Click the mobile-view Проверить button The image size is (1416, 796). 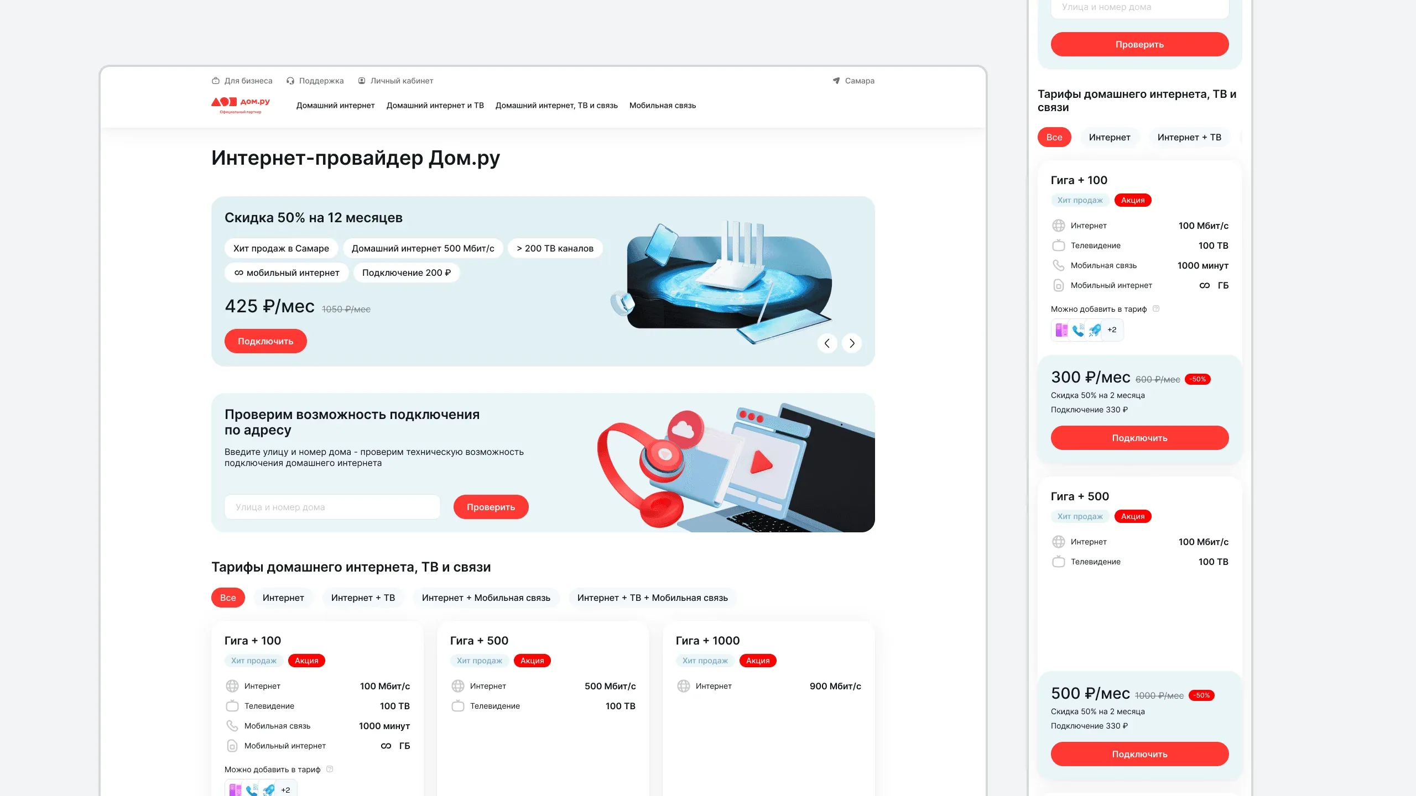[x=1139, y=44]
